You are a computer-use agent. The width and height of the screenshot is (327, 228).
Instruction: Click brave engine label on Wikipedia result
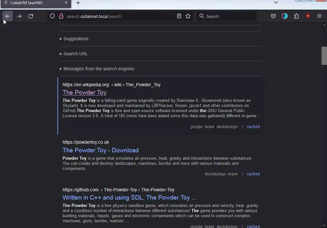point(209,127)
